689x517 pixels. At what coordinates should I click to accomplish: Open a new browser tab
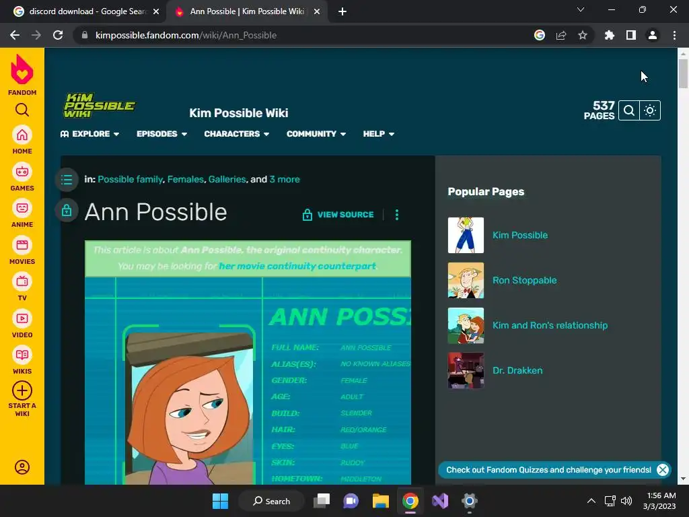[x=342, y=12]
